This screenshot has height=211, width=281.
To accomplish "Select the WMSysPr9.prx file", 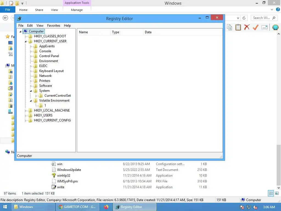I will pyautogui.click(x=68, y=181).
